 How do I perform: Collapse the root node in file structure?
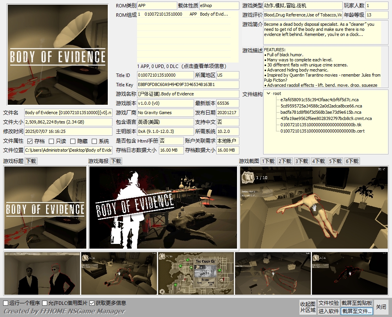(x=268, y=93)
